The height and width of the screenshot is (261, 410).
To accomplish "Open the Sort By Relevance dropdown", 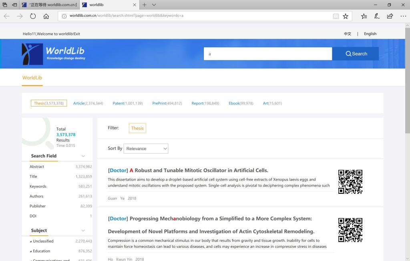I will point(146,149).
